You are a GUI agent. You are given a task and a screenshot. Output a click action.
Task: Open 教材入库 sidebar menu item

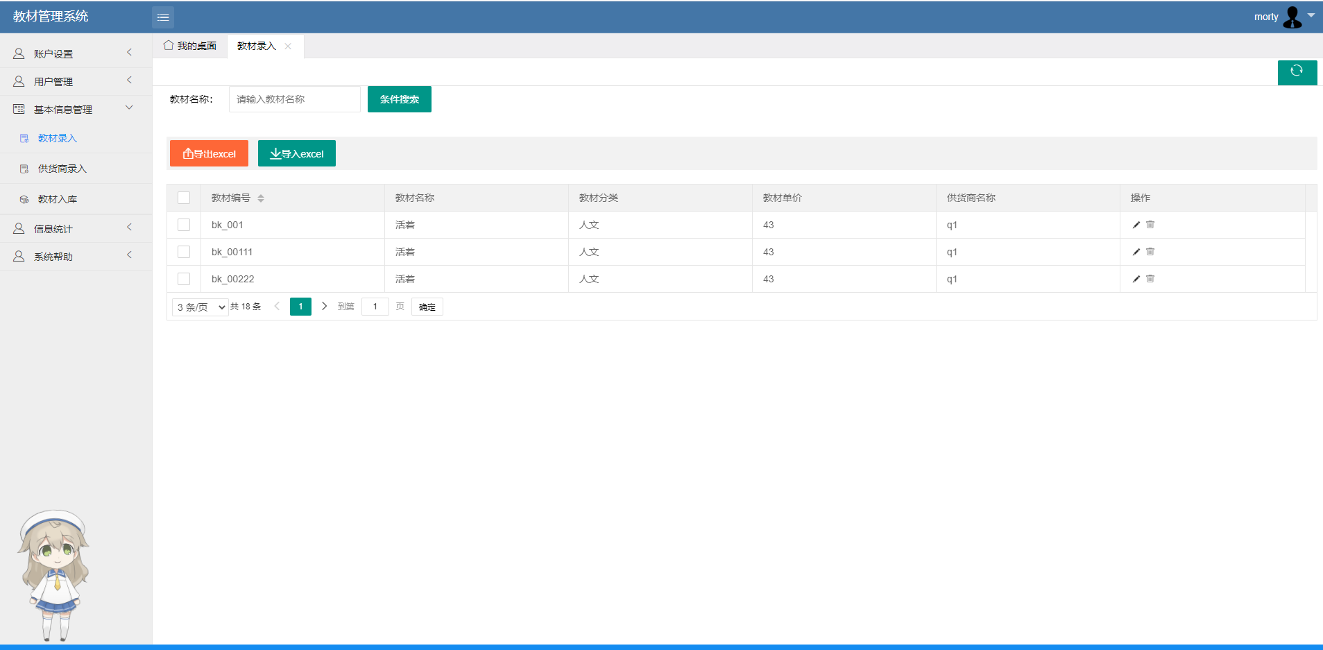click(x=76, y=199)
